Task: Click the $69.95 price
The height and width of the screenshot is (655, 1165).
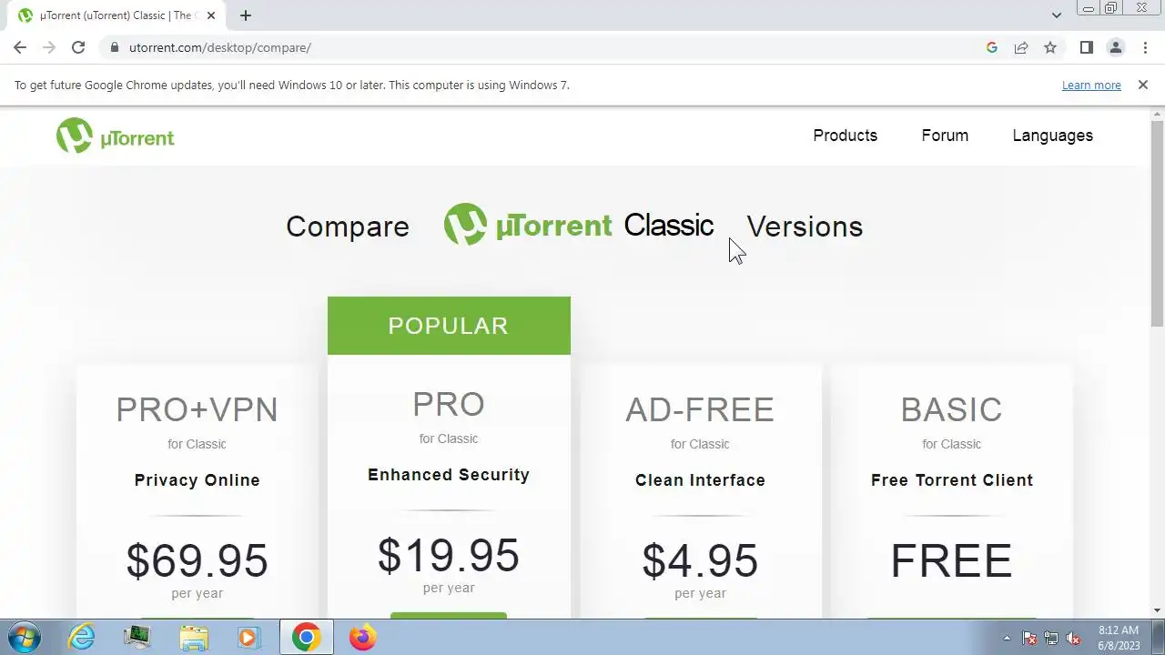Action: [197, 560]
